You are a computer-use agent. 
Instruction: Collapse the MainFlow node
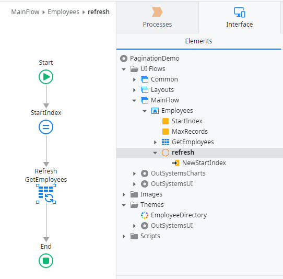click(134, 101)
